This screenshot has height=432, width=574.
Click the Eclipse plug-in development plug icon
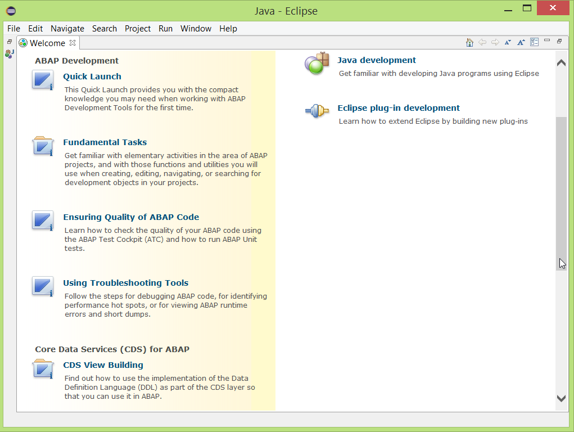(x=317, y=111)
